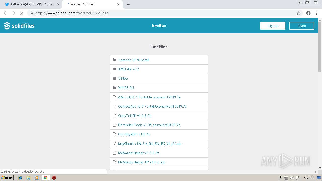The image size is (322, 181).
Task: Launch Internet Explorer from taskbar
Action: tap(20, 178)
